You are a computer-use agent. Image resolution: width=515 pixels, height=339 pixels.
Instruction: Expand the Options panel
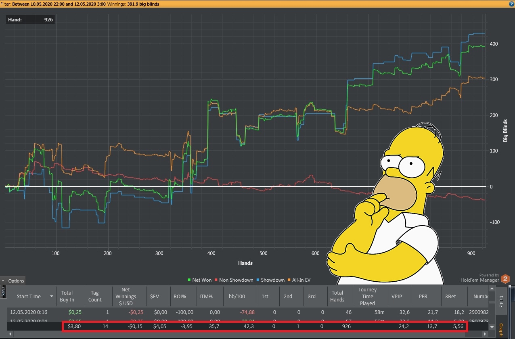tap(13, 280)
